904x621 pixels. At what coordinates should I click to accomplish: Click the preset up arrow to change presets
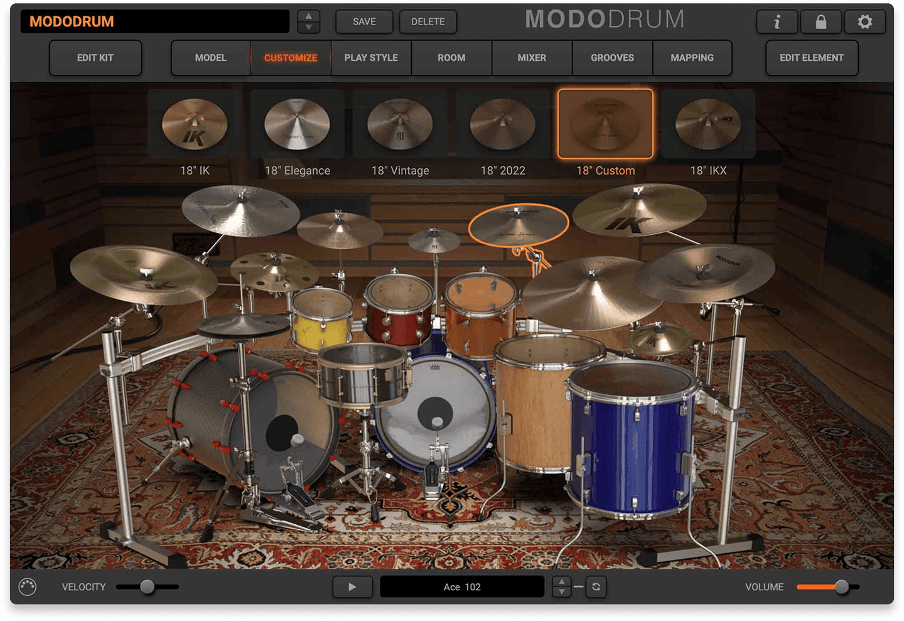[x=308, y=16]
